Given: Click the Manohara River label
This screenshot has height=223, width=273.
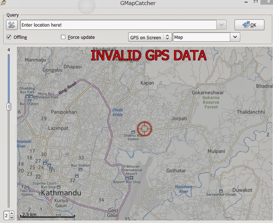Looking at the screenshot, I should click(x=184, y=189).
